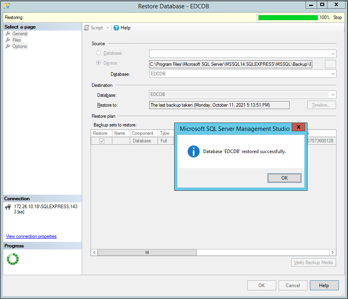
Task: Click the blue information icon in dialog
Action: [x=193, y=151]
